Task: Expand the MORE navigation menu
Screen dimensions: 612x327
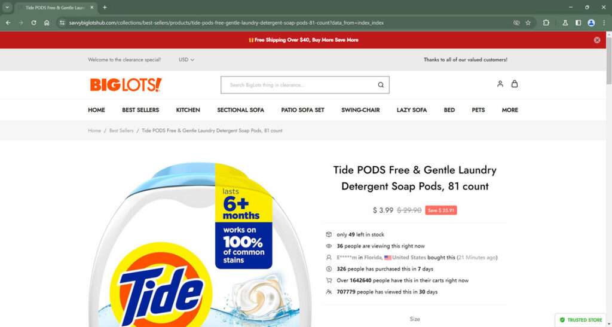Action: click(510, 110)
